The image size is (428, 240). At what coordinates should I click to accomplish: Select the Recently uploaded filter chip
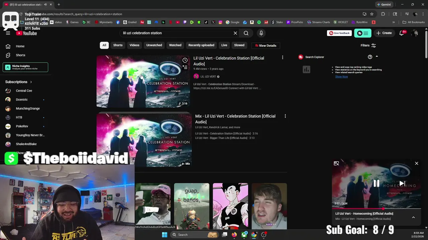(201, 45)
